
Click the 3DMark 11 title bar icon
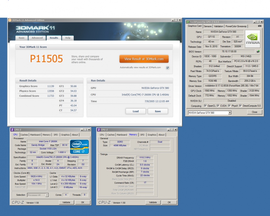pyautogui.click(x=10, y=20)
